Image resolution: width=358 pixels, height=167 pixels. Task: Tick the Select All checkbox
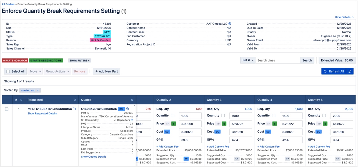(8, 71)
